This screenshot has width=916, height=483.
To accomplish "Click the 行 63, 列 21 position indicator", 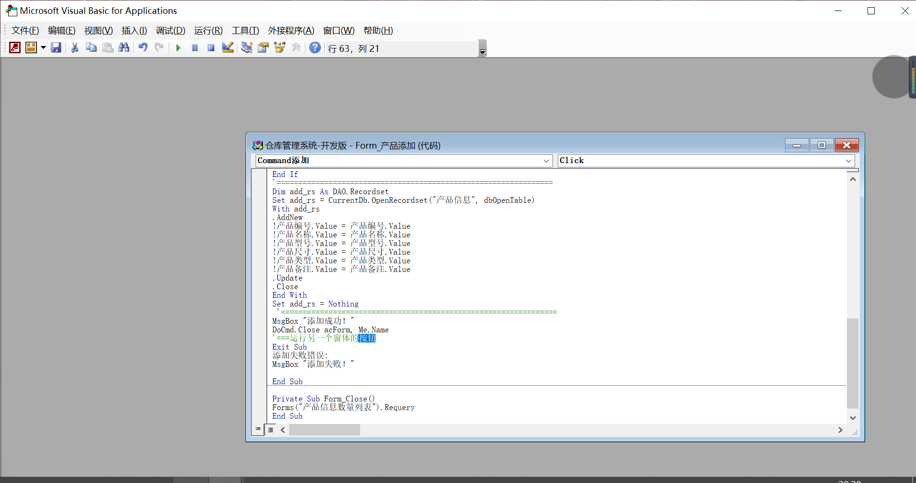I will 354,48.
